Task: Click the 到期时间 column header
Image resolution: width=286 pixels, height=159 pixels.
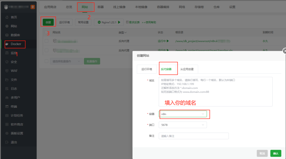Action: pyautogui.click(x=268, y=32)
